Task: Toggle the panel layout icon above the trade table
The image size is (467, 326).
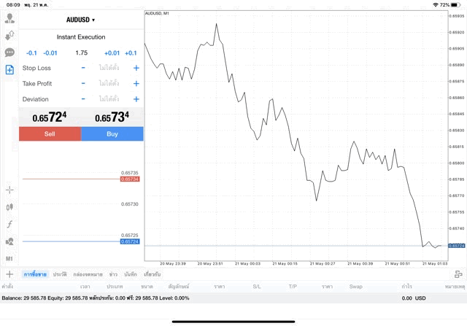Action: [x=458, y=274]
